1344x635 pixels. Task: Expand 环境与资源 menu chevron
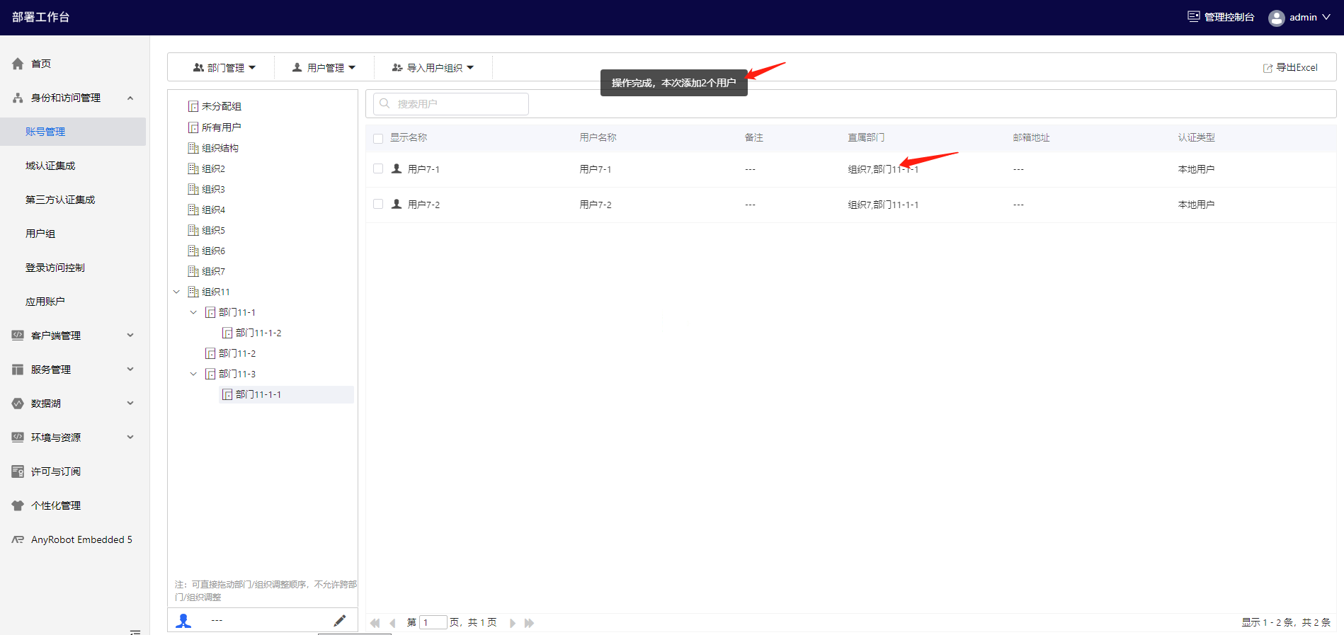pyautogui.click(x=130, y=437)
